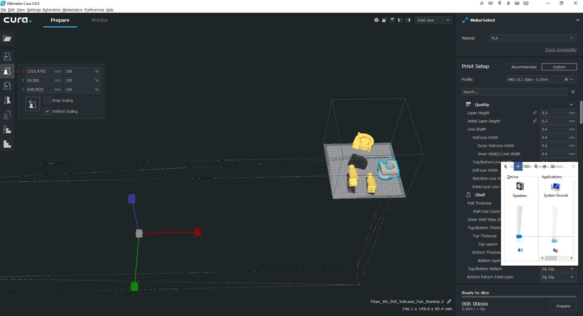Switch camera to right side view cube
Viewport: 583px width, 316px height.
408,20
